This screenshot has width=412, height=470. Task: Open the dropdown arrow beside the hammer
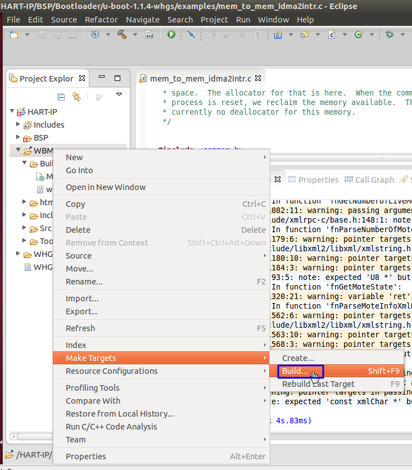[135, 35]
